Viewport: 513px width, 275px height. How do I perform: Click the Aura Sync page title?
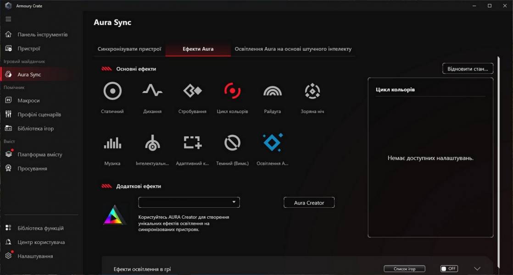(x=112, y=22)
